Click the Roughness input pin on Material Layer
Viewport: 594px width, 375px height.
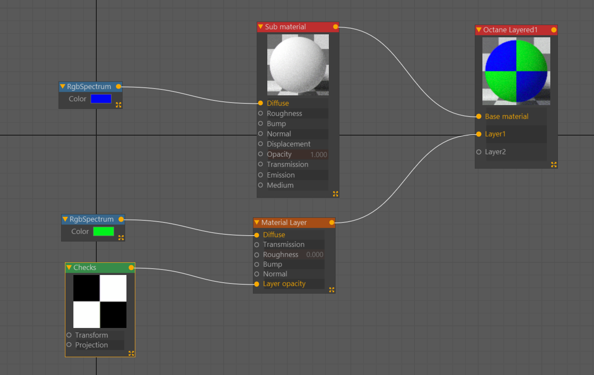[257, 255]
